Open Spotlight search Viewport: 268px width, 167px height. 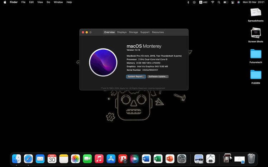click(219, 2)
